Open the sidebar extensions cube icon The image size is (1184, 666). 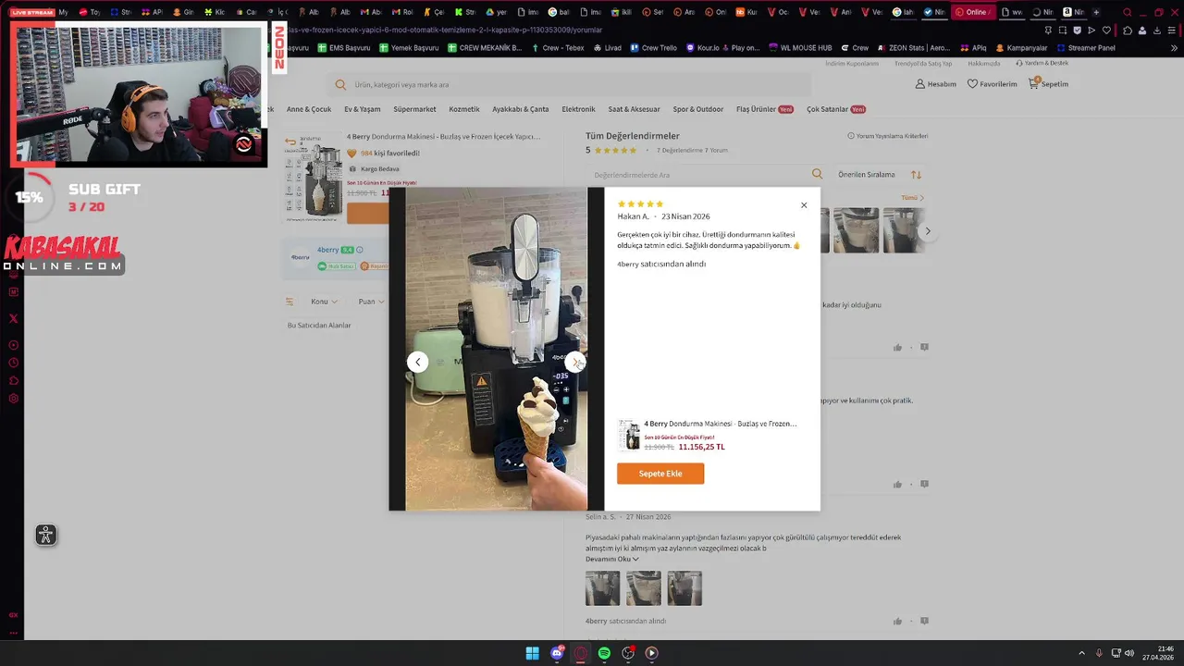(x=13, y=380)
